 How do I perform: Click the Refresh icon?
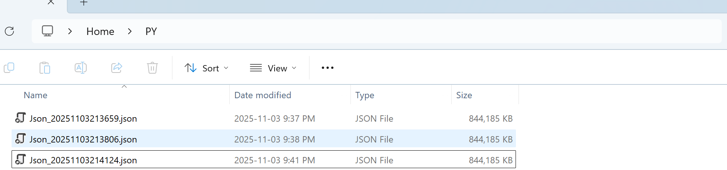click(x=9, y=31)
